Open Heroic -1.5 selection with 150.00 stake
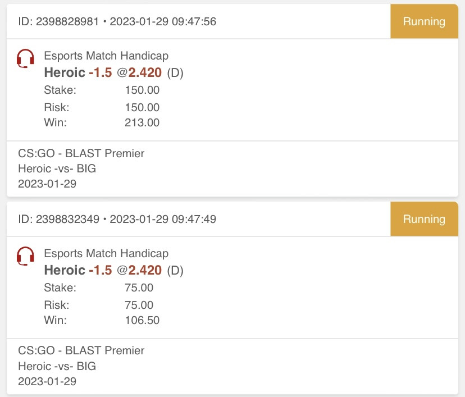The height and width of the screenshot is (397, 465). [x=113, y=72]
